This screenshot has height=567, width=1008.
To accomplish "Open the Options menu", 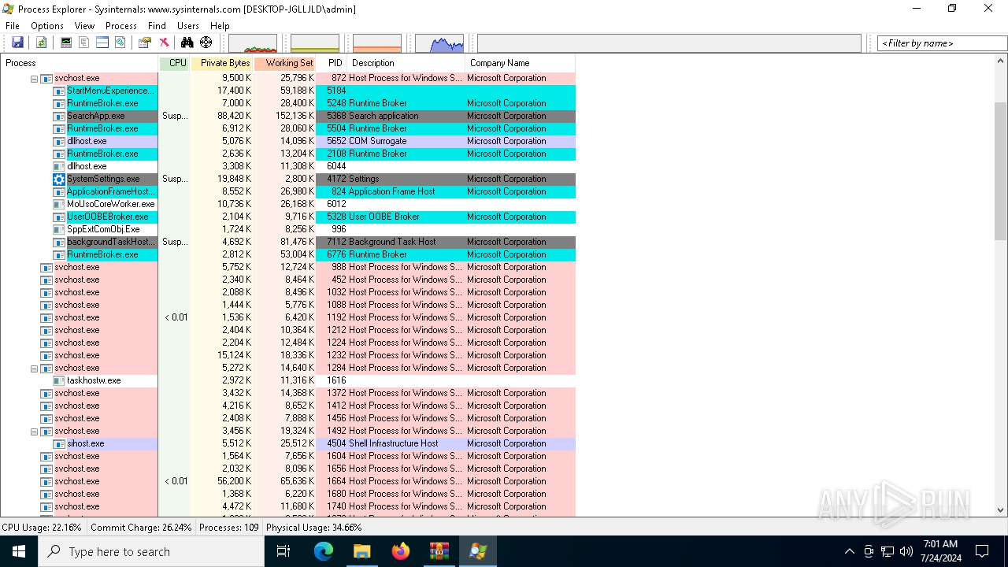I will [47, 26].
